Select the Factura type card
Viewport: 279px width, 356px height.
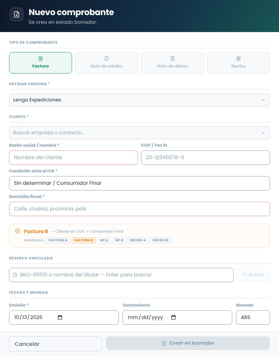point(40,63)
